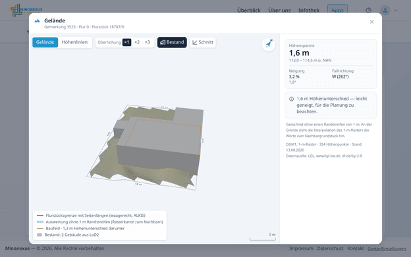Image resolution: width=411 pixels, height=257 pixels.
Task: Open the Kontakt footer link
Action: tap(356, 248)
